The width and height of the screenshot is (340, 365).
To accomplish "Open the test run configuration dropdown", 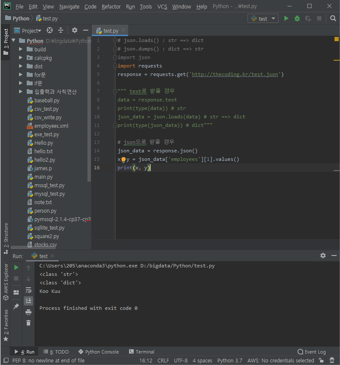I will tap(263, 19).
